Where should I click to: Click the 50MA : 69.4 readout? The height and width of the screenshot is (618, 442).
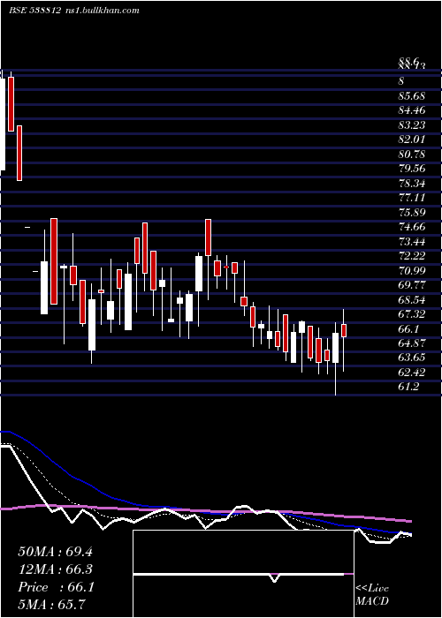click(55, 552)
